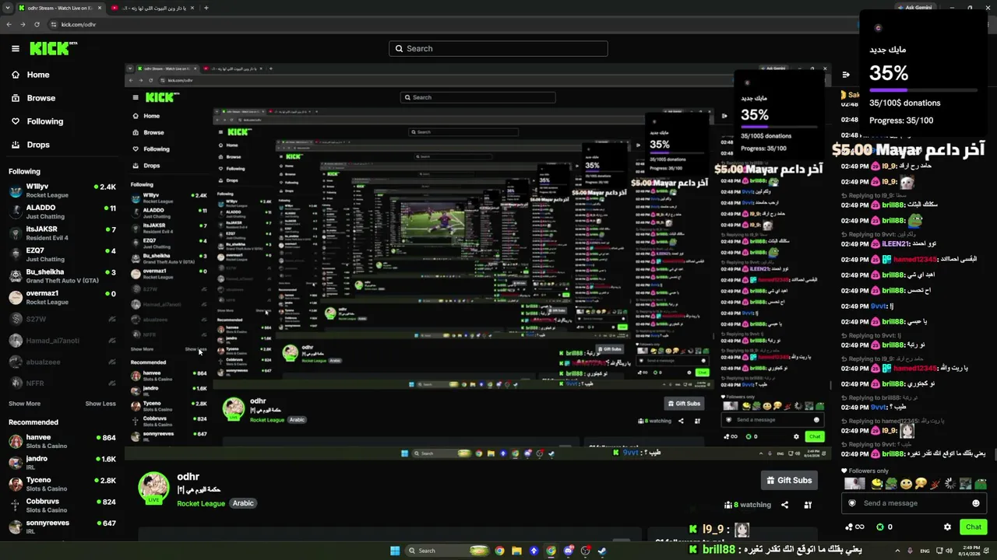The image size is (997, 560).
Task: Open overmaz1's channel in the sidebar
Action: (x=62, y=297)
